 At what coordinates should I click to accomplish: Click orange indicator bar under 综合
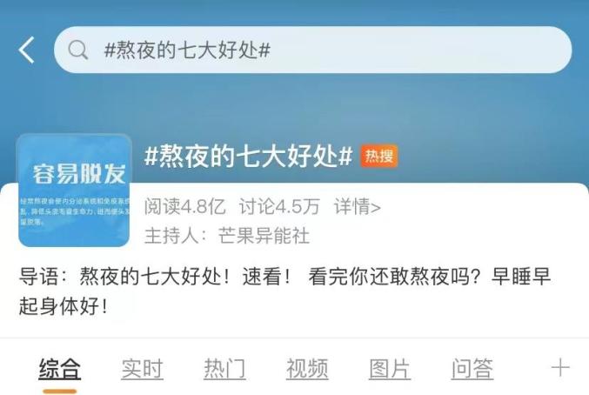point(60,392)
